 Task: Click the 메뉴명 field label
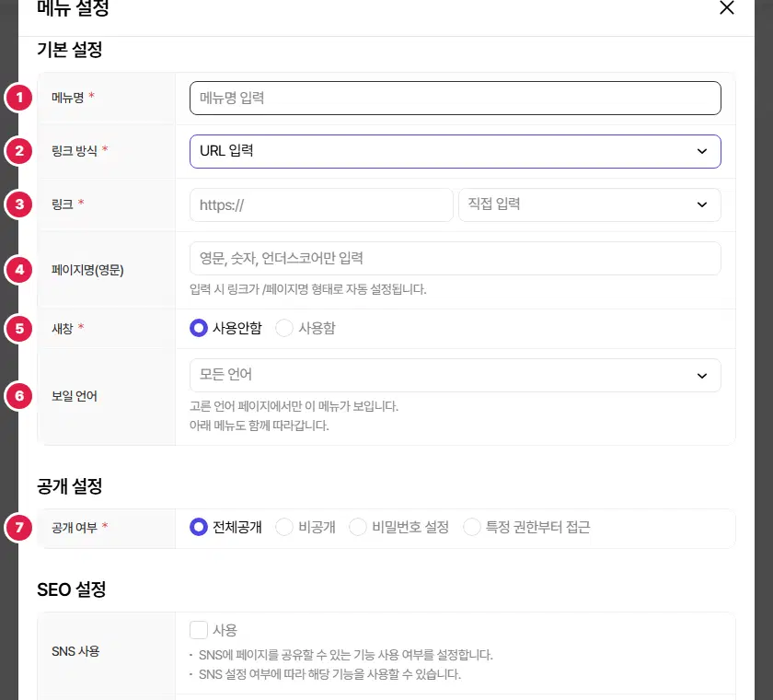pos(68,98)
